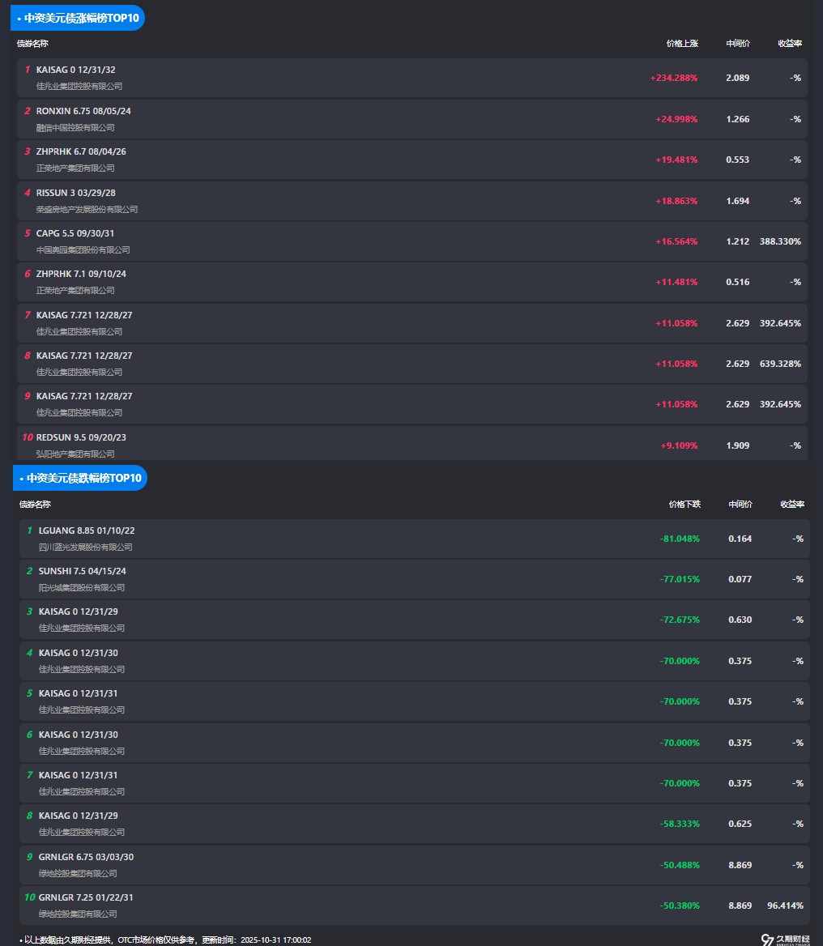Viewport: 823px width, 946px height.
Task: Open the KAISAG 0 12/31/32 bond
Action: tap(75, 70)
